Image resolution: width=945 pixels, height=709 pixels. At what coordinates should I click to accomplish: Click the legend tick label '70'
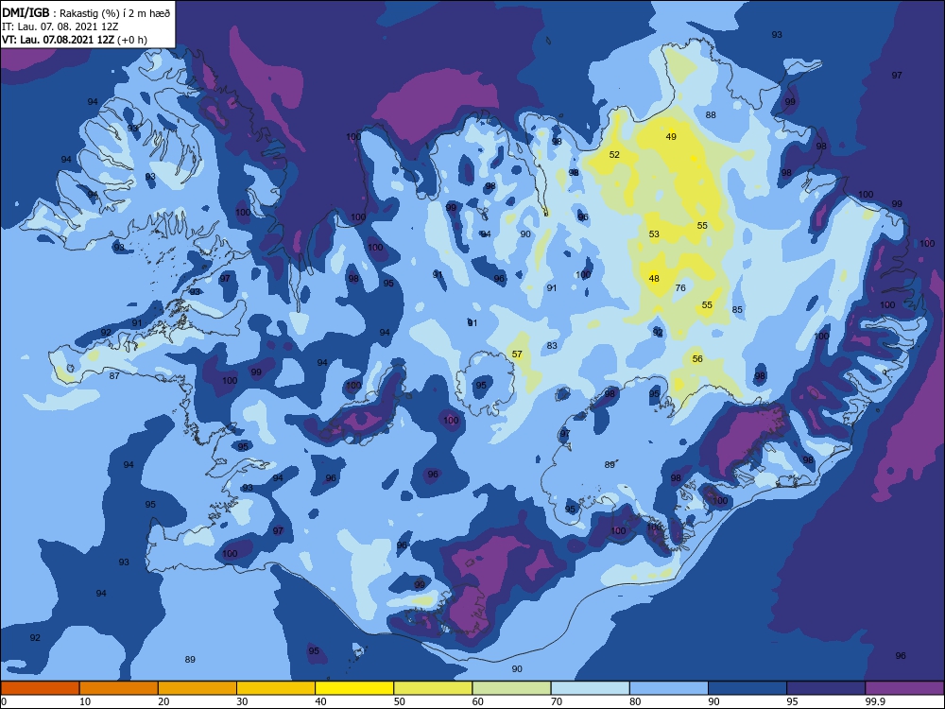pos(557,701)
